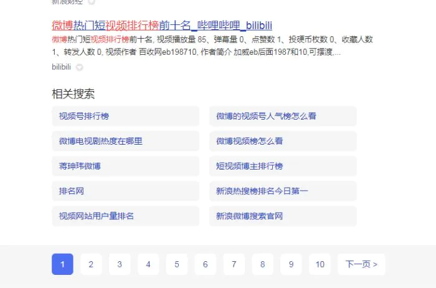Click the bilibili source label
This screenshot has width=436, height=288.
(61, 67)
